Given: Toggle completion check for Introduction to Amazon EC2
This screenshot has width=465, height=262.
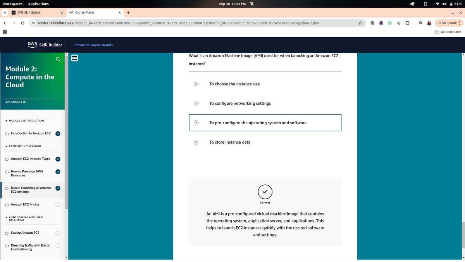Looking at the screenshot, I should pos(58,134).
